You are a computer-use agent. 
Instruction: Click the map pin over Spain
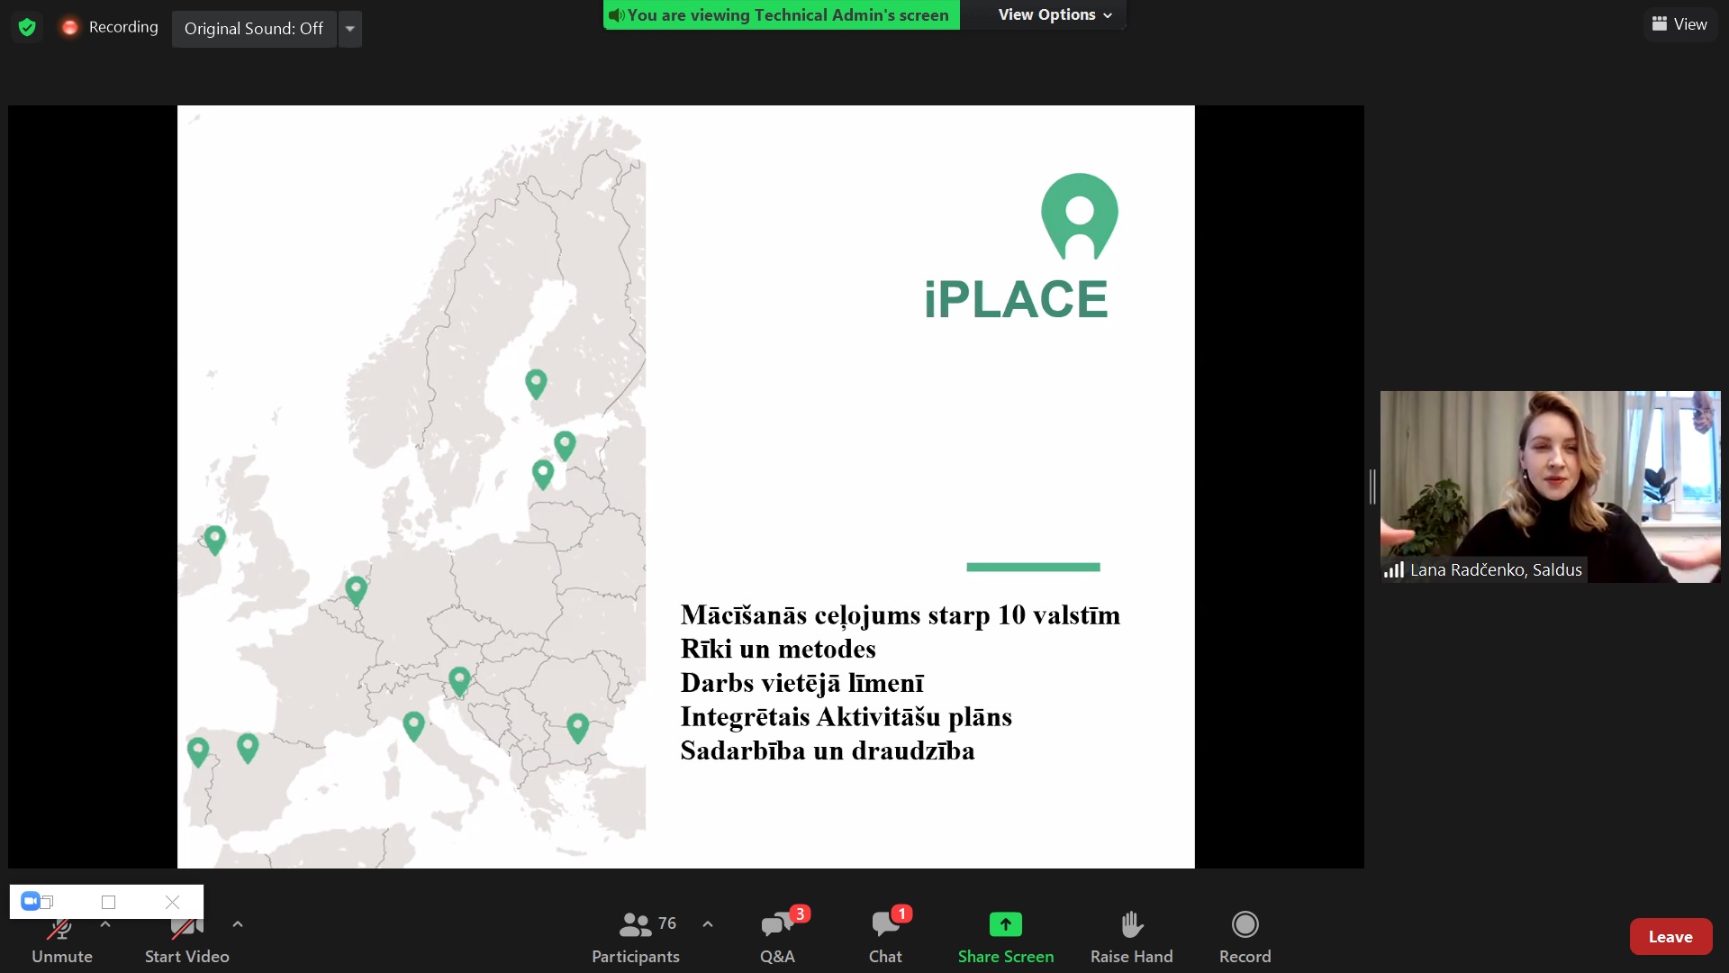248,749
